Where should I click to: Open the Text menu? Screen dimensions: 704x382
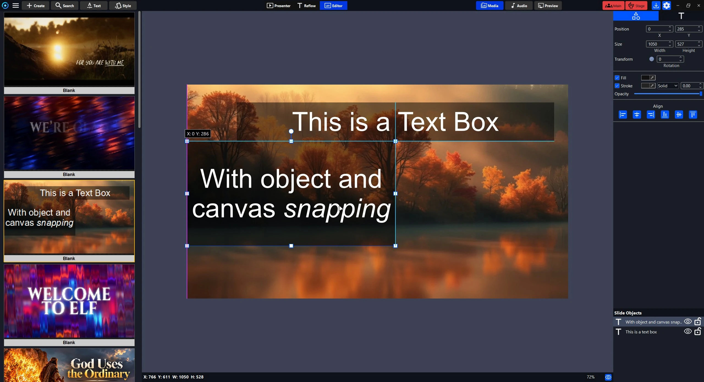coord(94,5)
